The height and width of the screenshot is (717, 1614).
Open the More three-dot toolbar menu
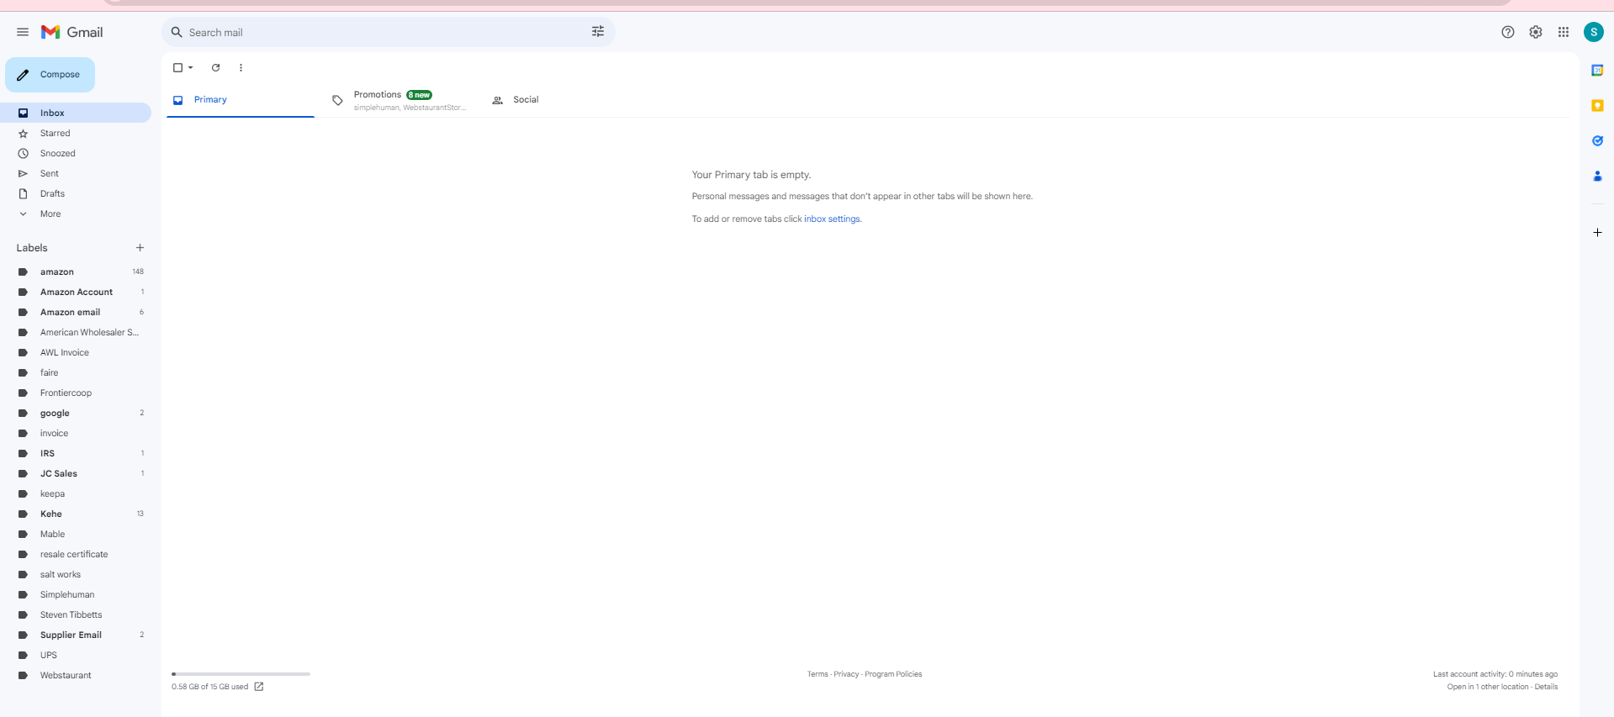(241, 67)
